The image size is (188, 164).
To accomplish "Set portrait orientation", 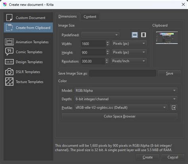I will 144,35.
